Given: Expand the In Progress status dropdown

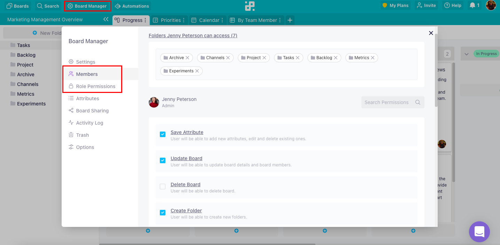Looking at the screenshot, I should pos(466,54).
